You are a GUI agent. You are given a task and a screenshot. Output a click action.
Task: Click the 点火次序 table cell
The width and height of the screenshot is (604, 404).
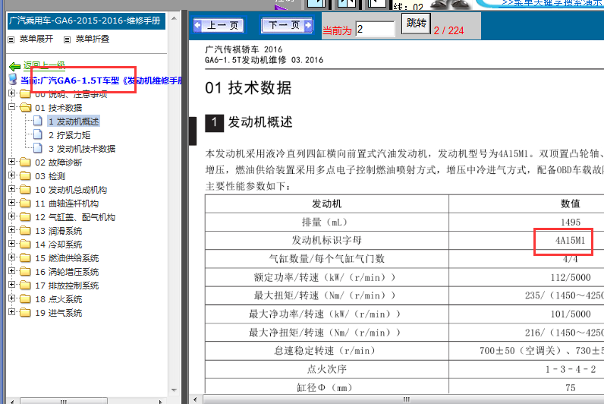[x=326, y=369]
